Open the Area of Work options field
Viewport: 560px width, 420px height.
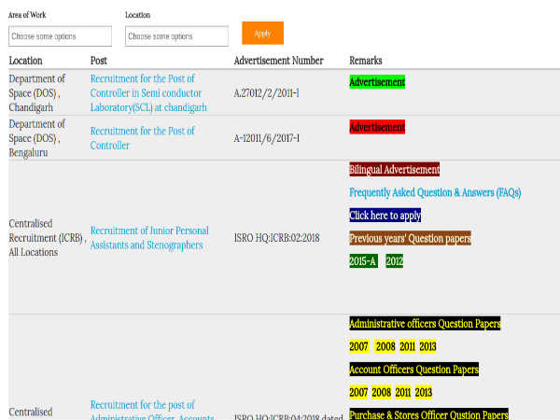[x=60, y=36]
